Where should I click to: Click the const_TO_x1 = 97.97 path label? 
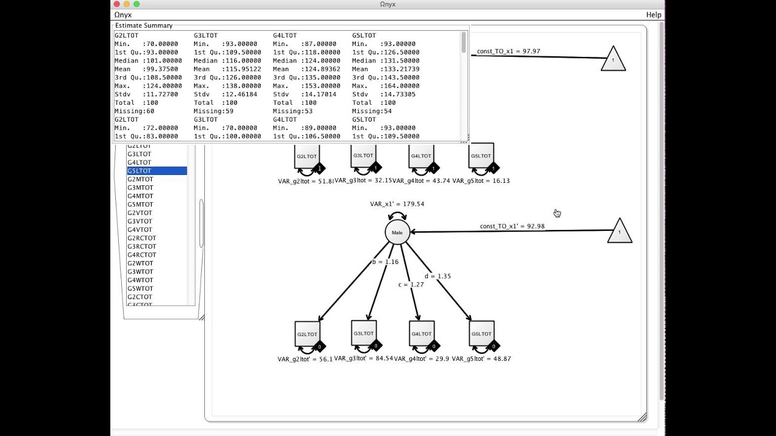point(509,51)
